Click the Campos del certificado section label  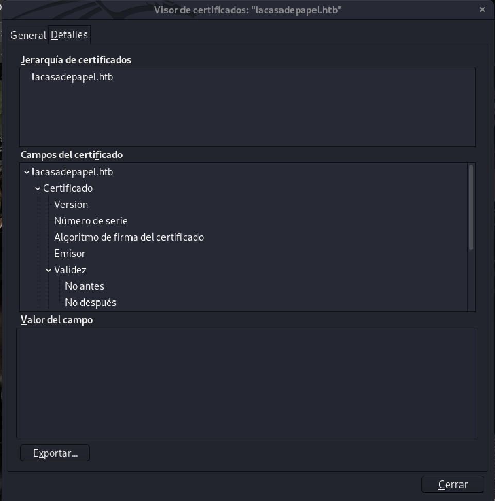[x=72, y=155]
